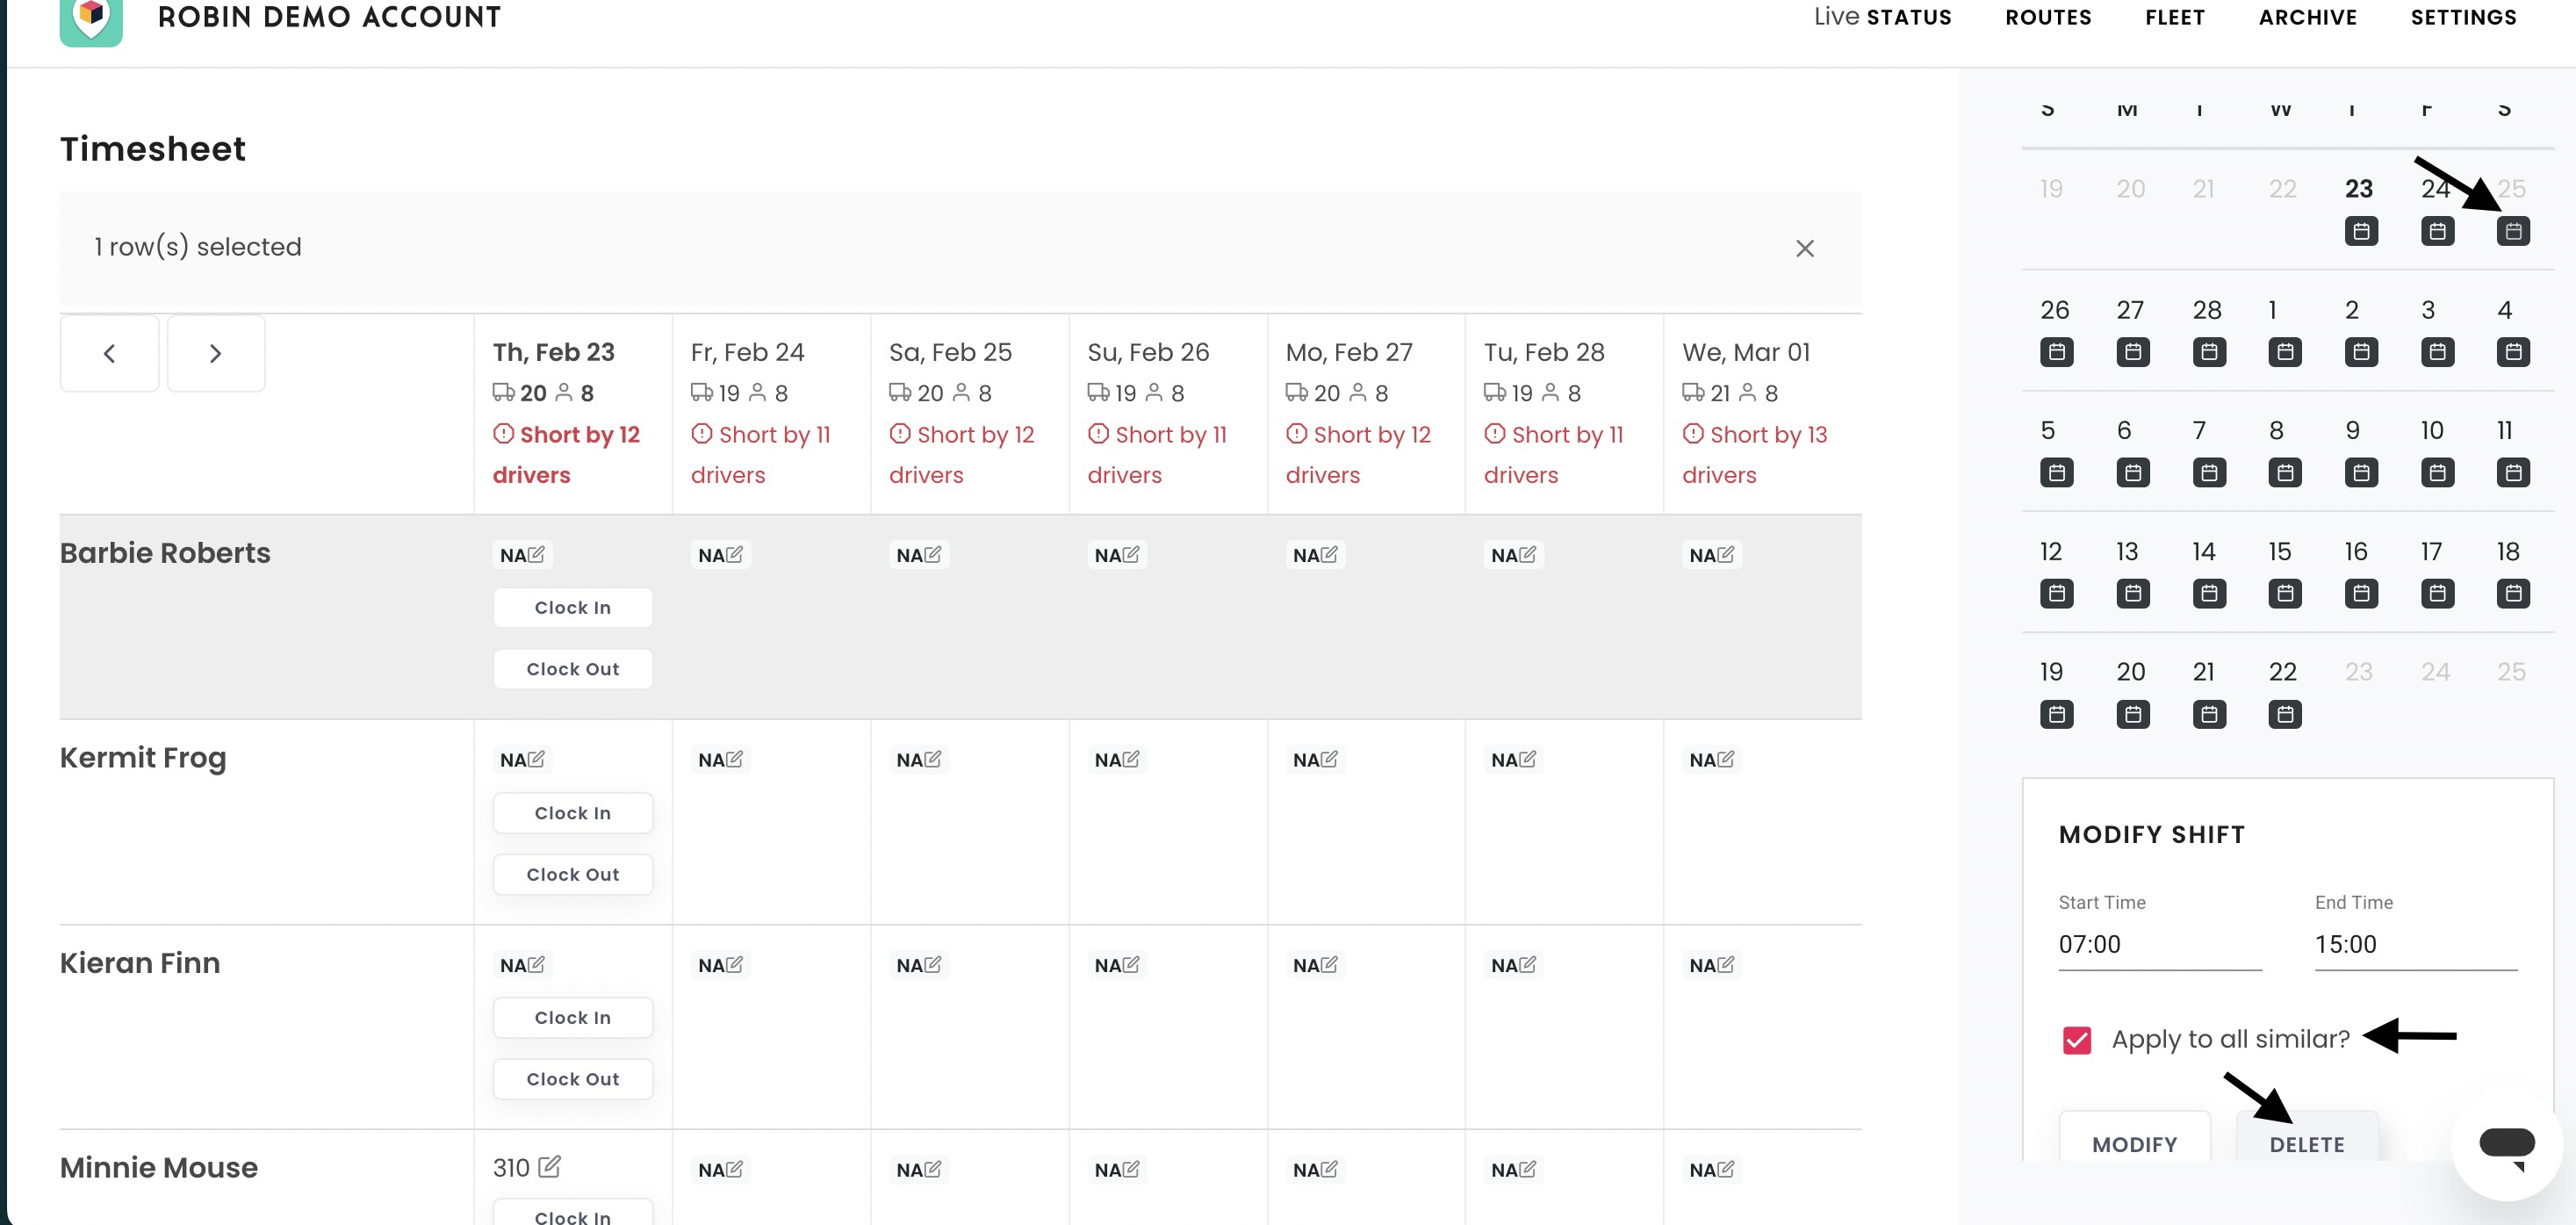
Task: Select Barbie Roberts row name
Action: (165, 553)
